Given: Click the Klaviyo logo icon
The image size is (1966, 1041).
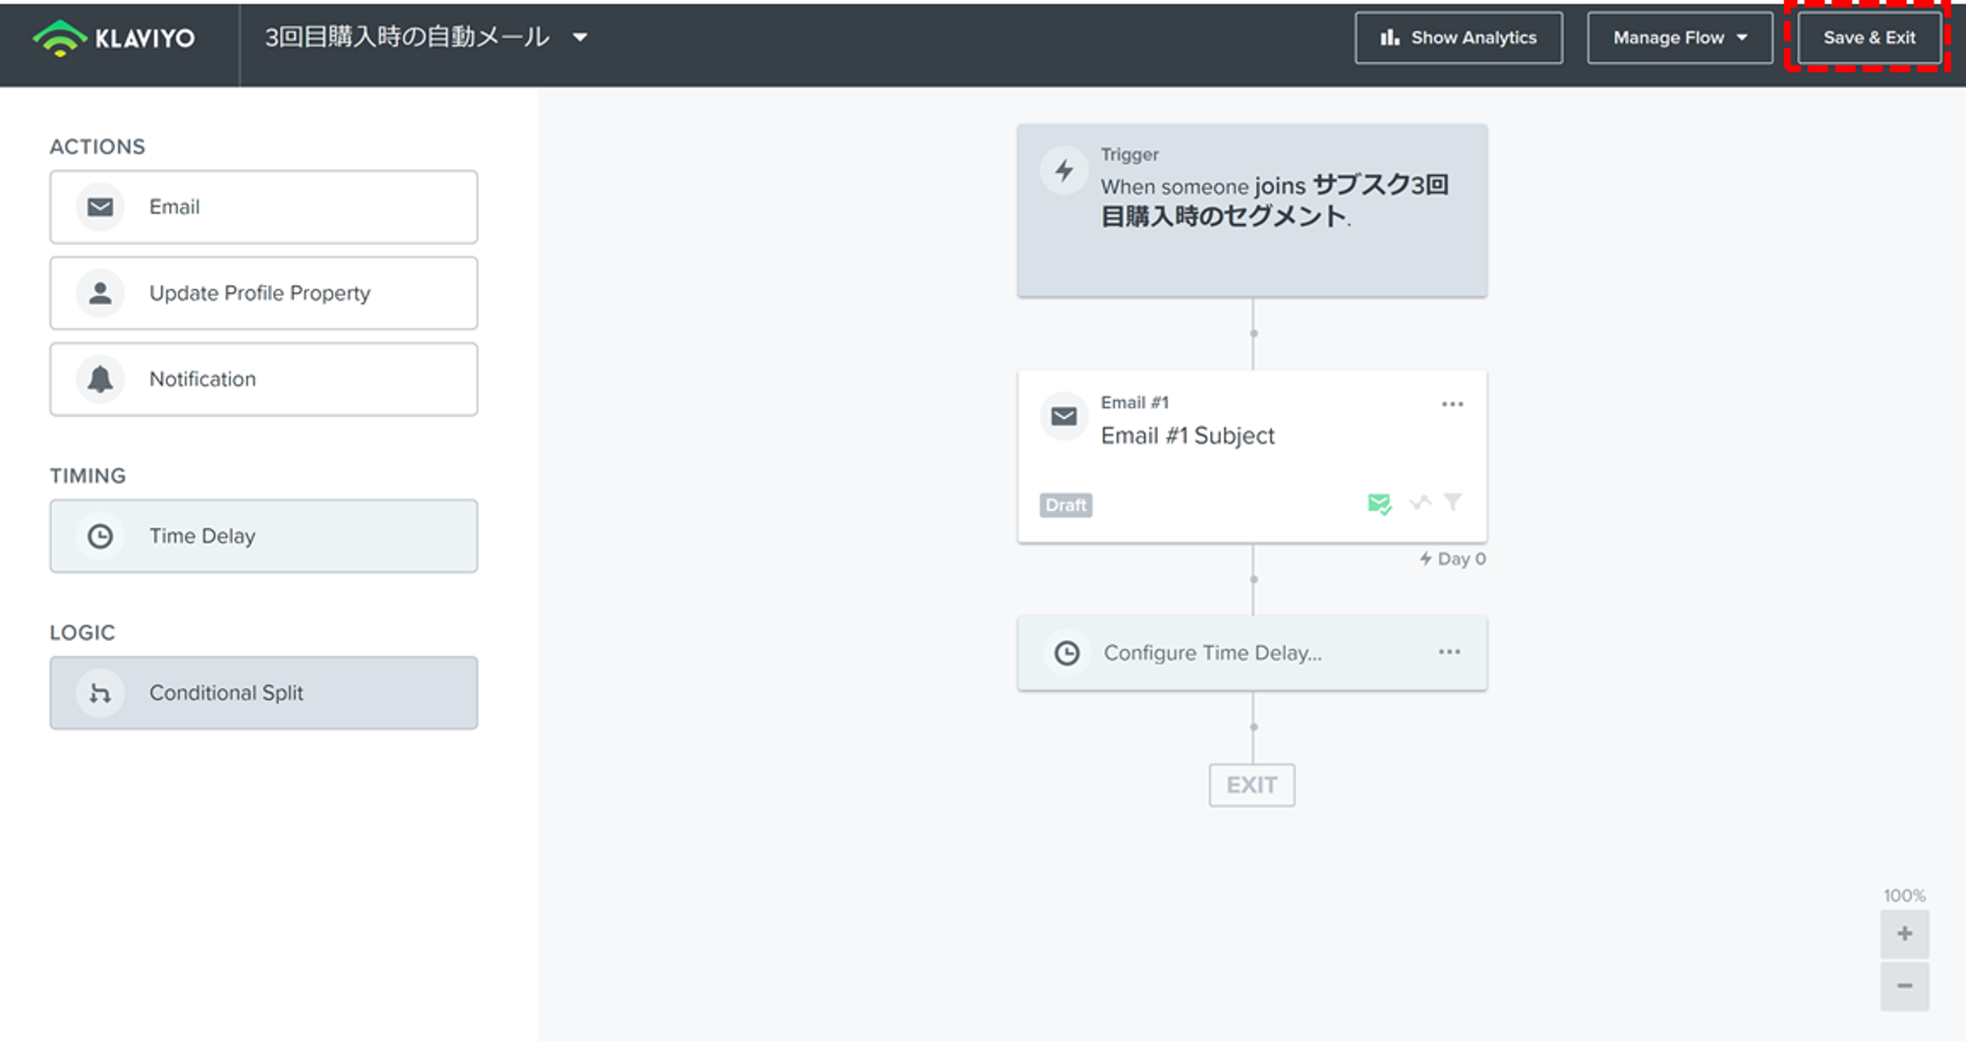Looking at the screenshot, I should 60,38.
